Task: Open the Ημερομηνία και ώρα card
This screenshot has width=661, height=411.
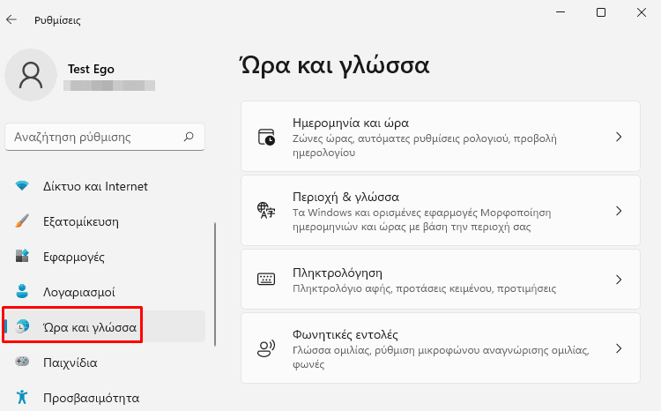Action: click(441, 137)
